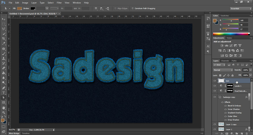This screenshot has width=253, height=135.
Task: Select the Polygonal Lasso tool
Action: tap(3, 29)
